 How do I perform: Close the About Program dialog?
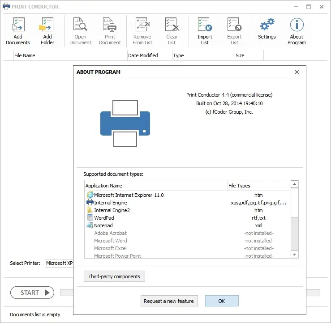(x=297, y=72)
